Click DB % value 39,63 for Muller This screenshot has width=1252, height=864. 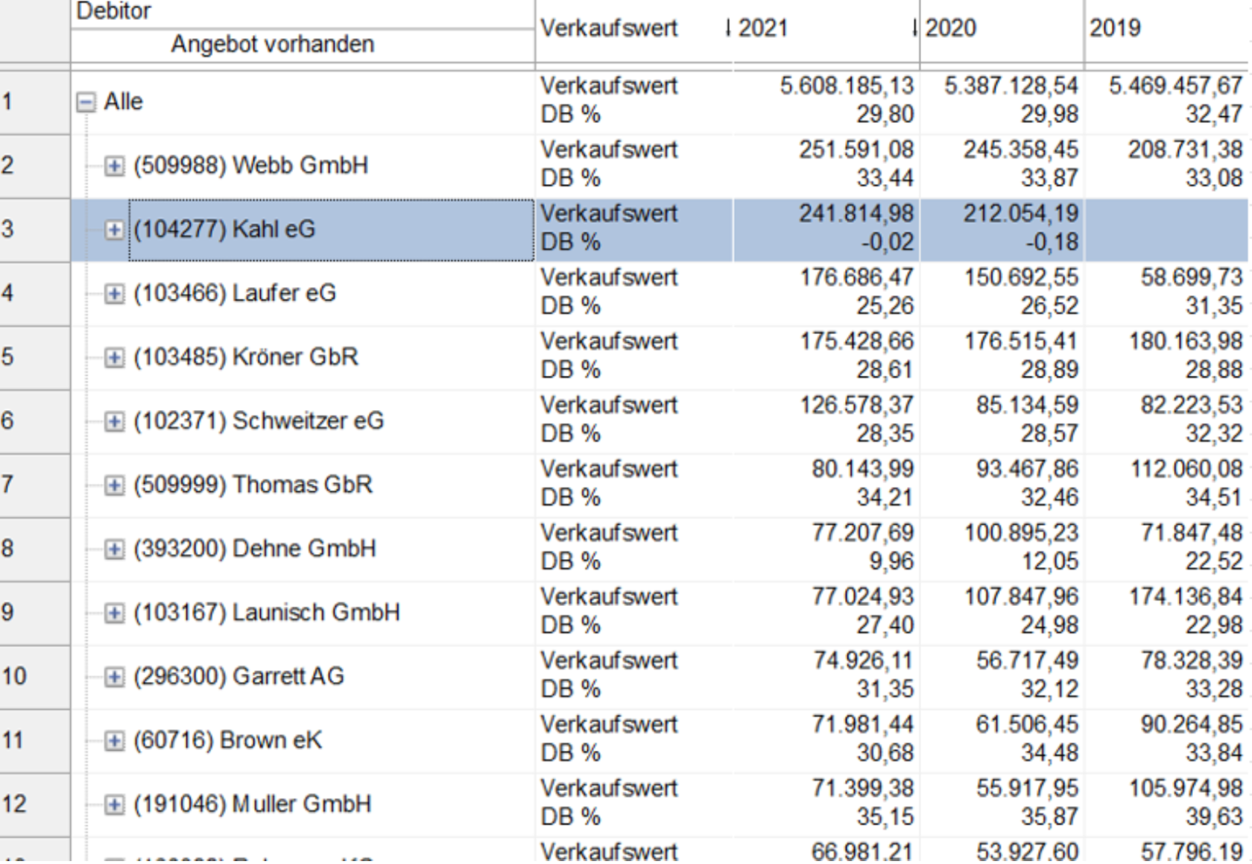[x=1214, y=818]
